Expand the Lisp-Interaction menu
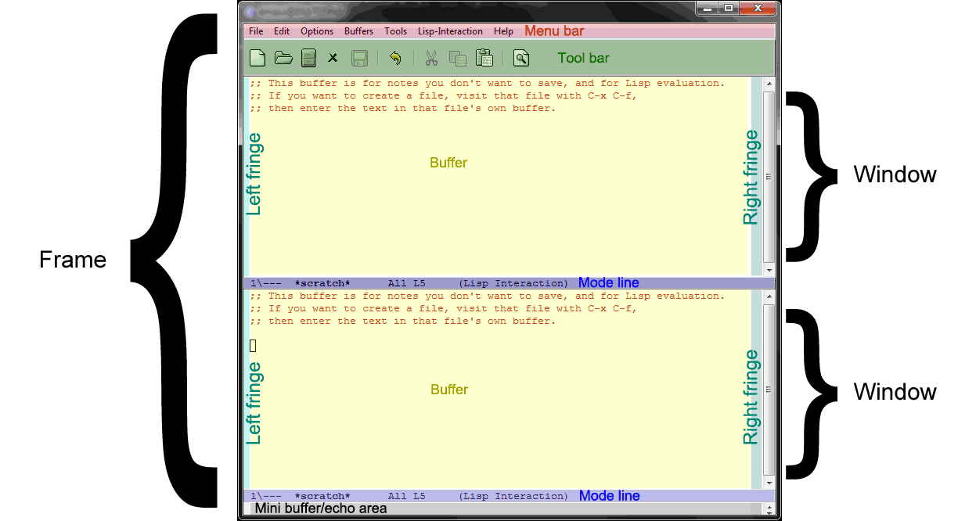The height and width of the screenshot is (521, 958). 449,31
